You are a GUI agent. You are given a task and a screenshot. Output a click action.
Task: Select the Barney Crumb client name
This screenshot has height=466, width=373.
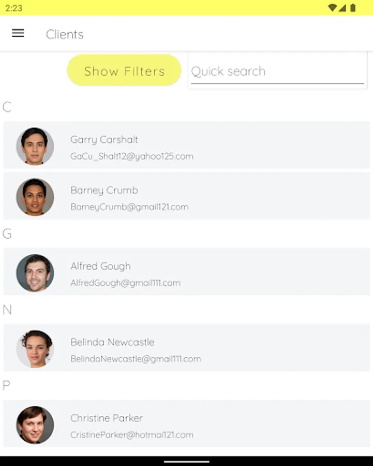104,191
